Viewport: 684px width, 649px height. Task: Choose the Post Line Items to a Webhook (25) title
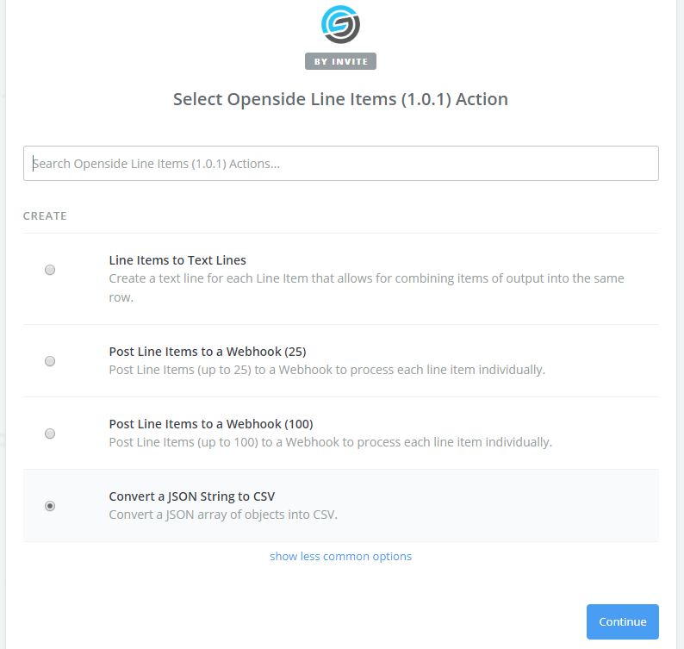pyautogui.click(x=208, y=352)
